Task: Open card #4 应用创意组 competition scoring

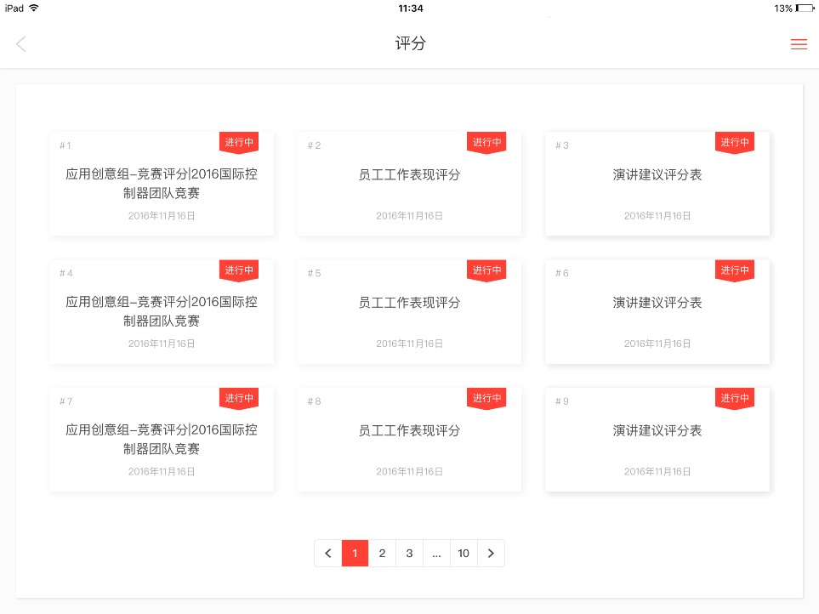Action: point(162,313)
